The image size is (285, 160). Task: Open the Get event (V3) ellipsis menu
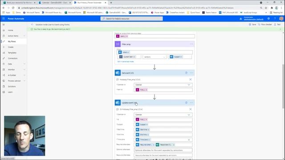(x=191, y=73)
